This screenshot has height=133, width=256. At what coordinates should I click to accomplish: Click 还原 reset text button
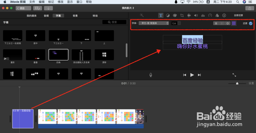click(x=245, y=23)
